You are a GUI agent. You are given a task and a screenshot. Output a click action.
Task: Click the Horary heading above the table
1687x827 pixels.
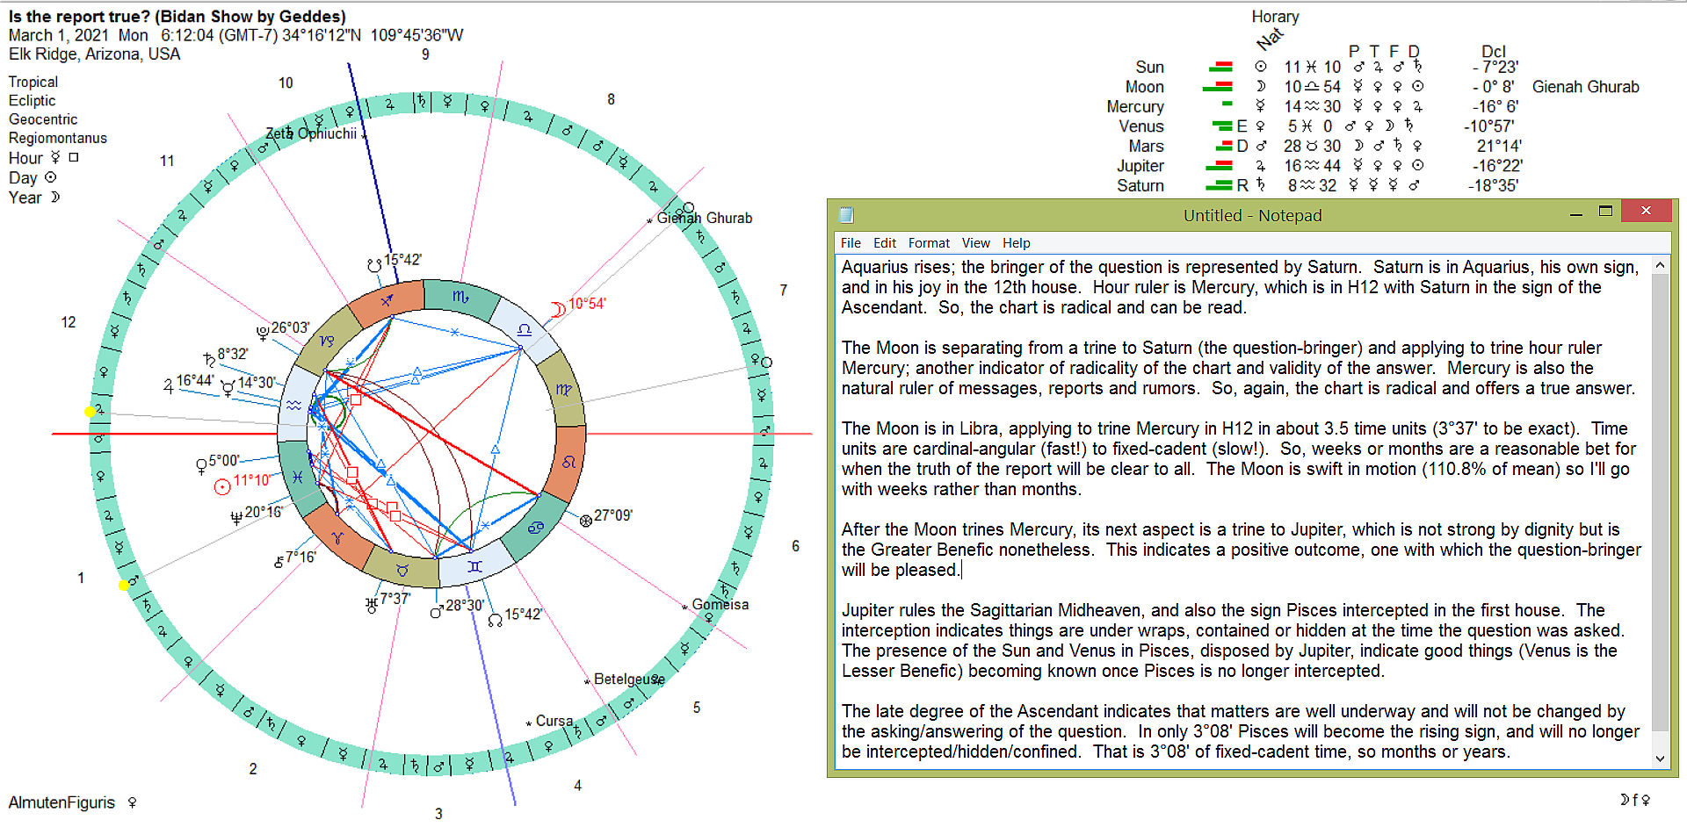pos(1275,17)
